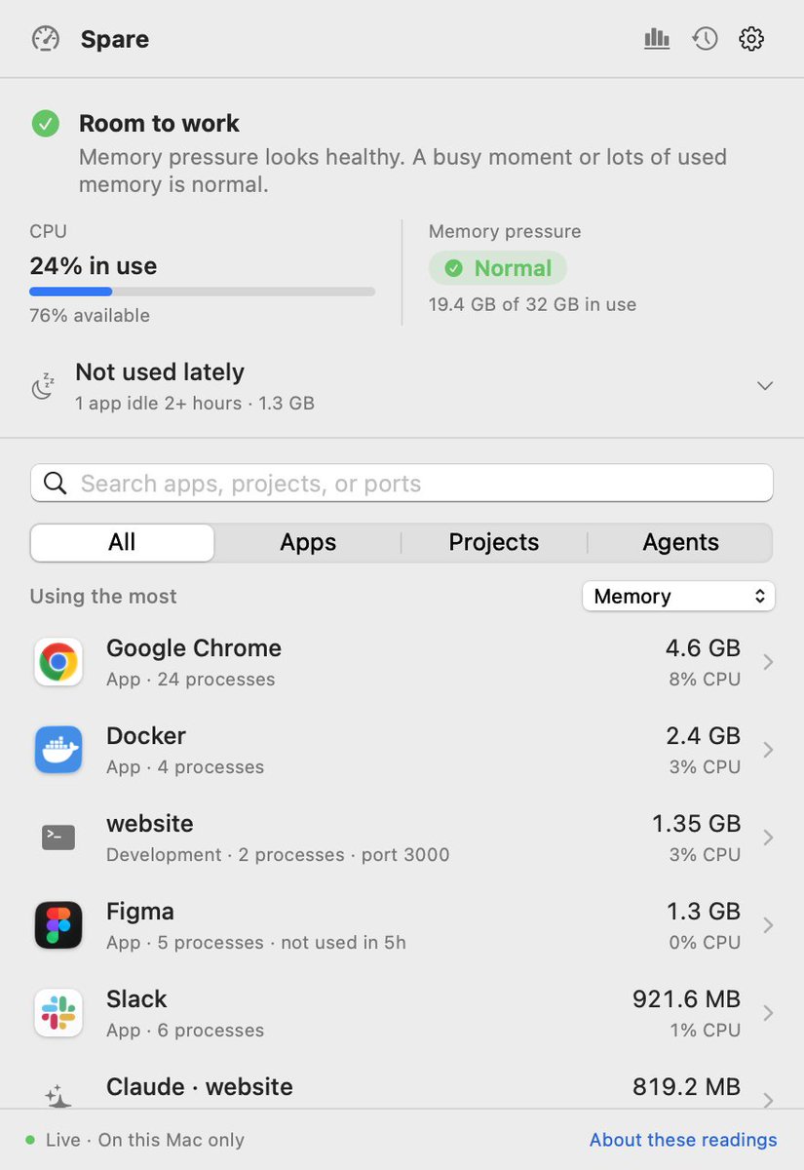
Task: Switch to the Apps tab
Action: tap(308, 543)
